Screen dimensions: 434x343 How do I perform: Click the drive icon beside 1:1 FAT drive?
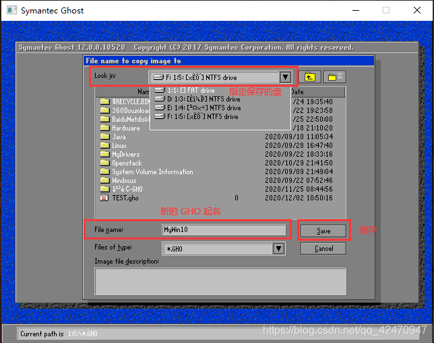coord(160,90)
